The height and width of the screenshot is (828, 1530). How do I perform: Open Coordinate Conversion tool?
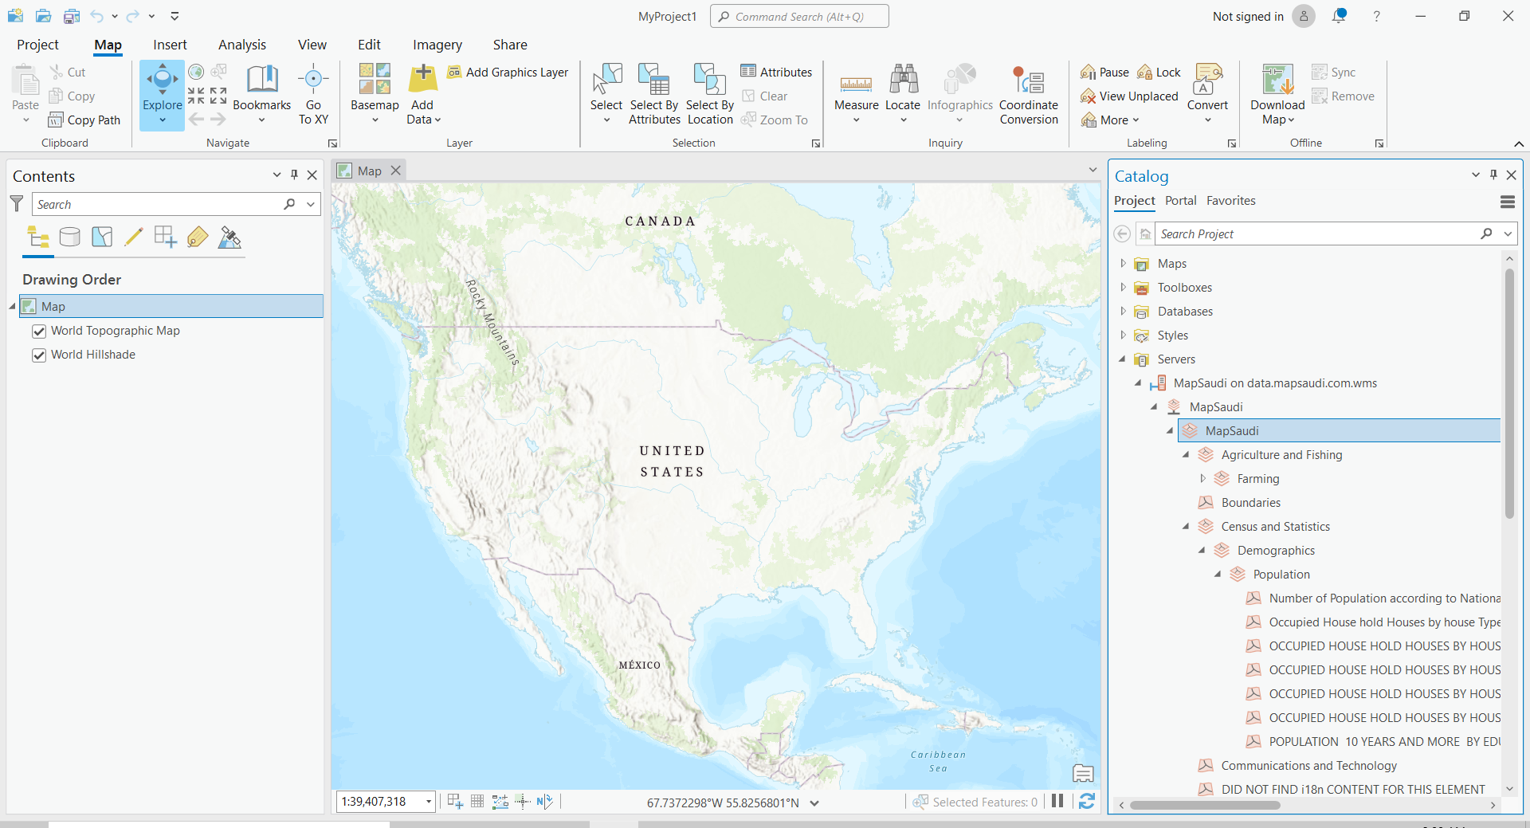(x=1028, y=81)
